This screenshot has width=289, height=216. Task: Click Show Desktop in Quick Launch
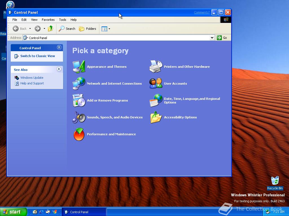[x=35, y=212]
